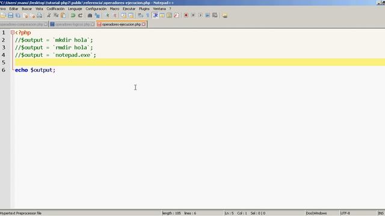Start macro recording with the red dot

point(186,16)
